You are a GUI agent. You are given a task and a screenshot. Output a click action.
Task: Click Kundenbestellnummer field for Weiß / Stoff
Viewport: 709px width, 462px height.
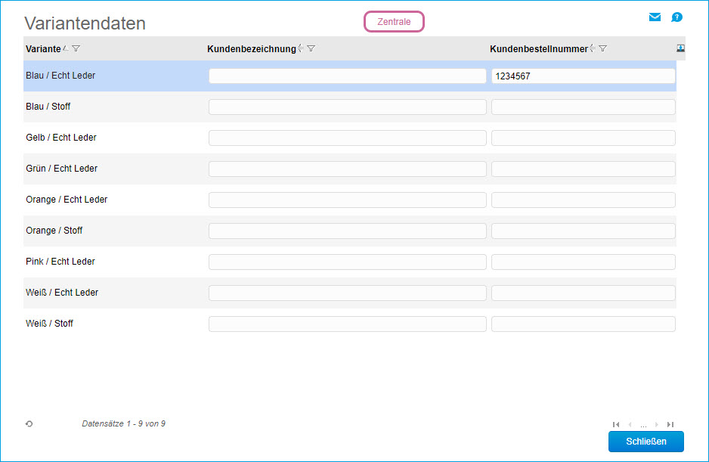click(583, 324)
